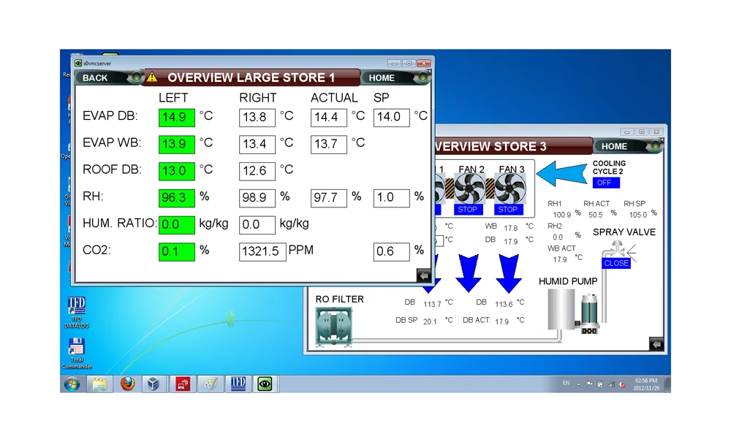
Task: Select the CO2 setpoint field showing 0.6
Action: [x=391, y=252]
